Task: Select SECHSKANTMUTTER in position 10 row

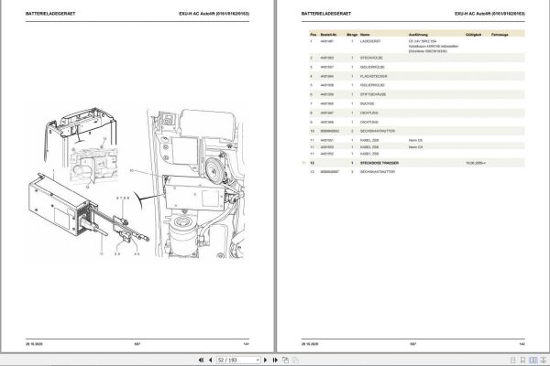Action: 378,131
